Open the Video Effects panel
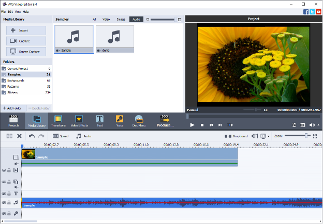The image size is (323, 224). (x=79, y=121)
